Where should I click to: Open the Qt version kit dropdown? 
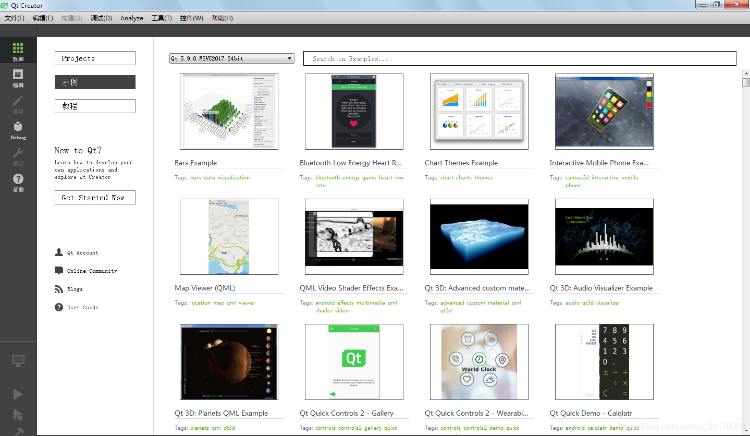pyautogui.click(x=232, y=58)
